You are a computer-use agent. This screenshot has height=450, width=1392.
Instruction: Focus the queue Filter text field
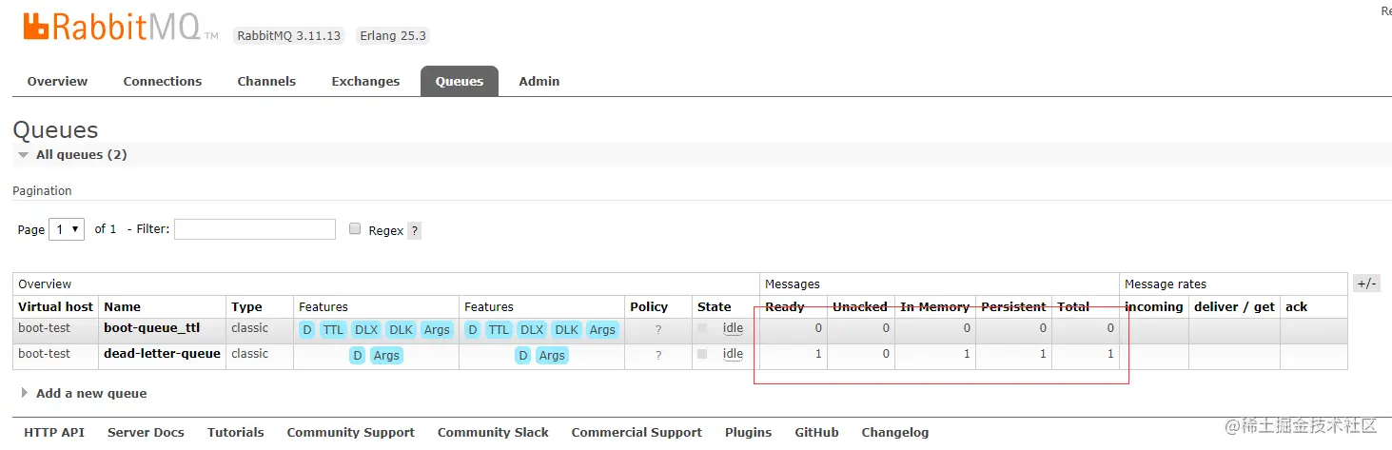click(x=255, y=229)
